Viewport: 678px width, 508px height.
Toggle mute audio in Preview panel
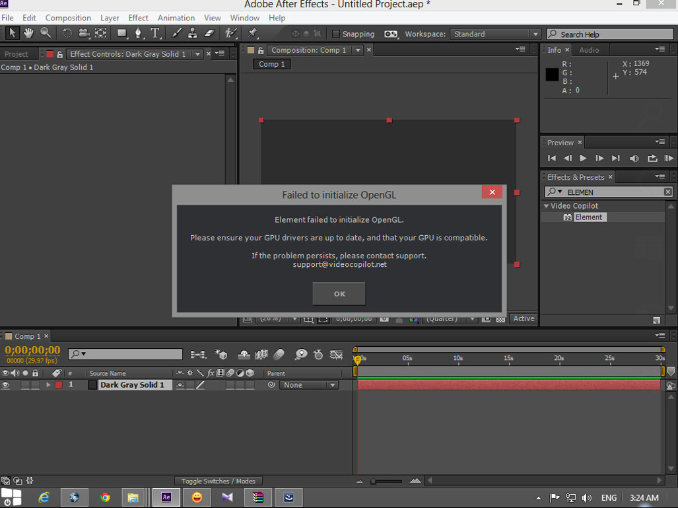(634, 159)
